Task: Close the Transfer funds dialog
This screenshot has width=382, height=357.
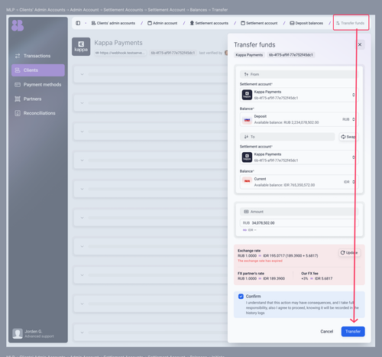Action: [360, 44]
